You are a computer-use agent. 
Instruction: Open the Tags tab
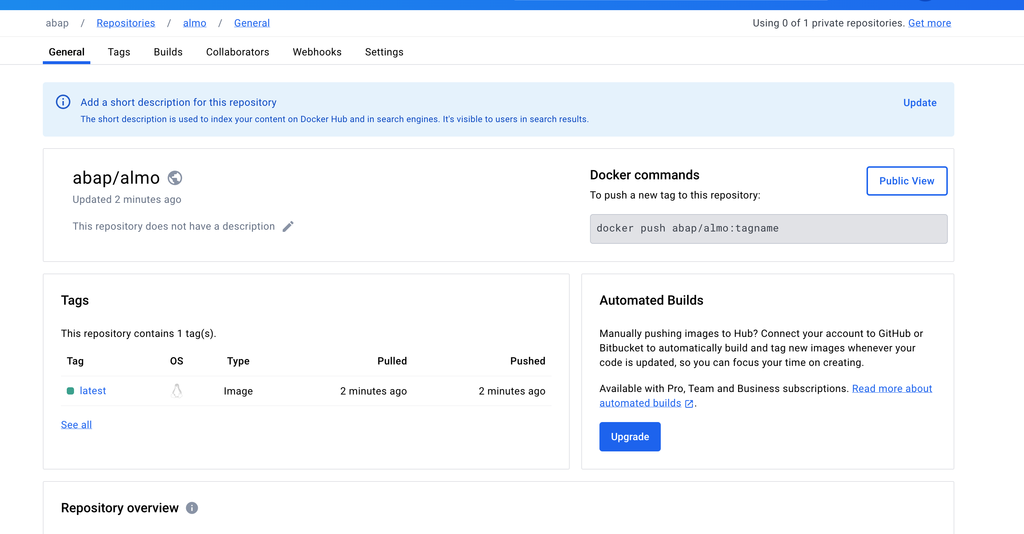pos(119,52)
